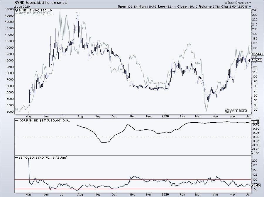Click the 9000 left axis label
Image resolution: width=264 pixels, height=197 pixels.
click(10, 61)
